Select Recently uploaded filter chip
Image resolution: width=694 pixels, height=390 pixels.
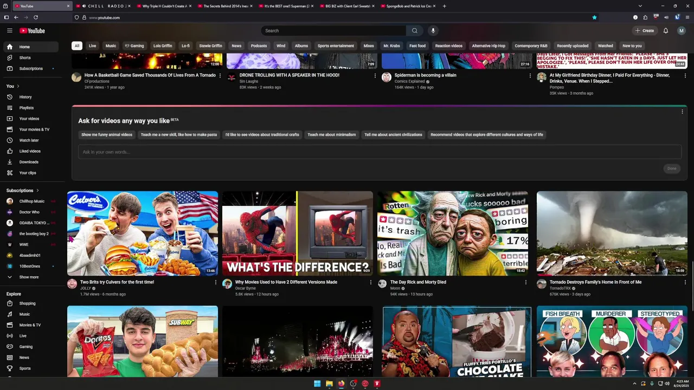coord(573,46)
